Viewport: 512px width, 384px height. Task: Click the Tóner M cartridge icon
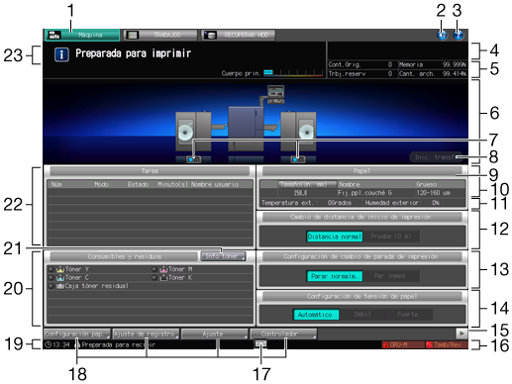coord(163,269)
